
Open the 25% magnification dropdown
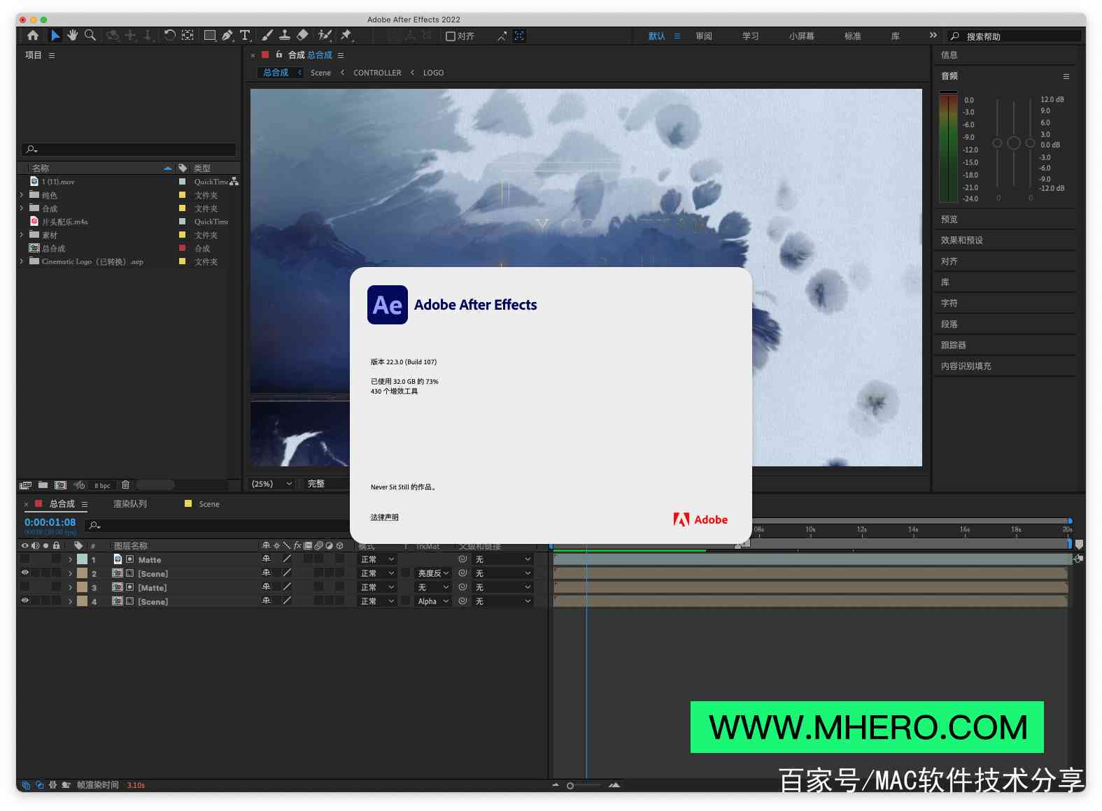click(x=272, y=484)
